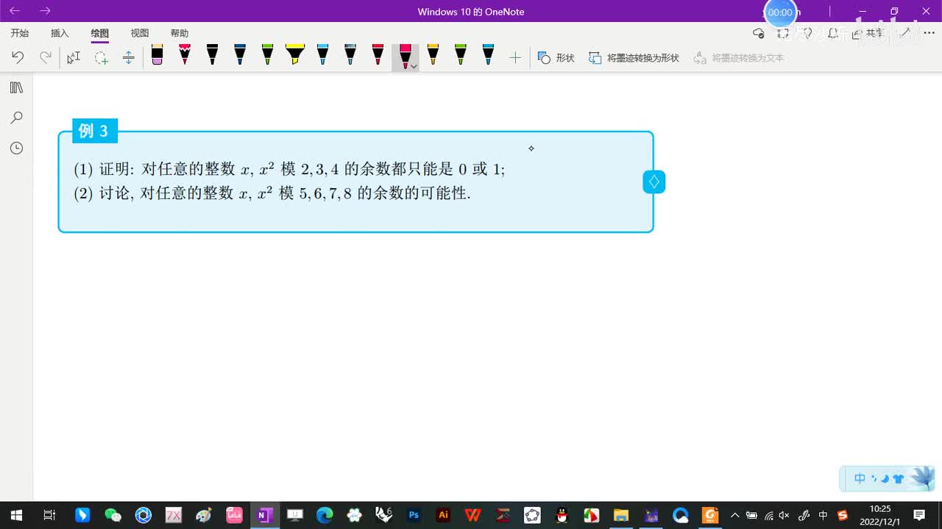Screen dimensions: 942x529
Task: Open the notifications bell
Action: (832, 33)
